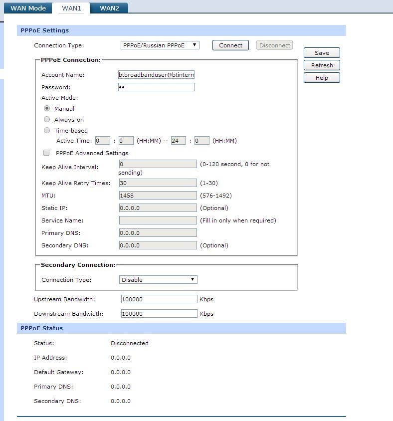Image resolution: width=393 pixels, height=421 pixels.
Task: Switch to the WAN Mode tab
Action: [x=28, y=8]
